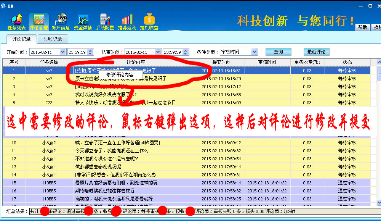Open the 推荐返利 referral rebate icon
Image resolution: width=381 pixels, height=221 pixels.
tap(127, 23)
